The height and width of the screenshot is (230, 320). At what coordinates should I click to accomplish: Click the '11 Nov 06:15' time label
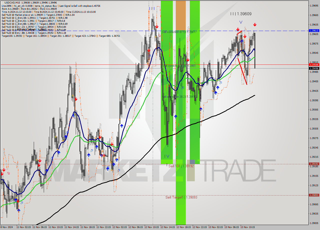pyautogui.click(x=40, y=227)
